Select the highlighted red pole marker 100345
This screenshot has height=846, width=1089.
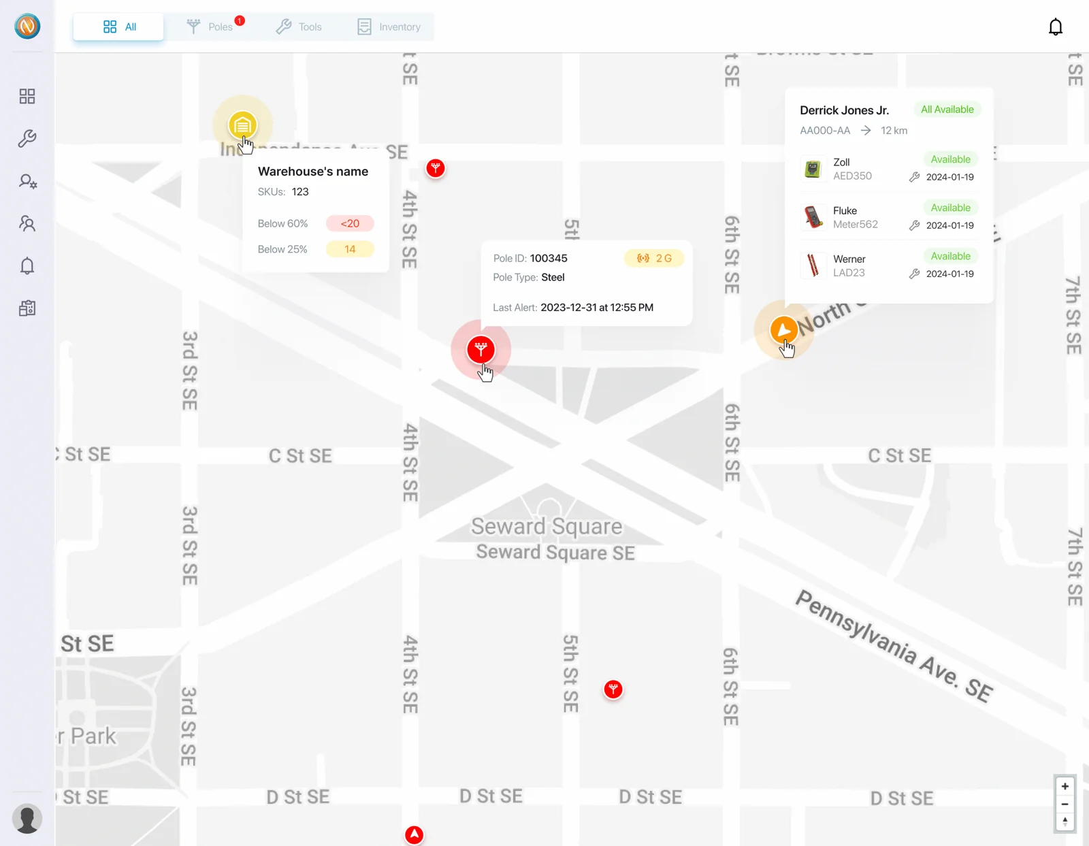(x=481, y=350)
